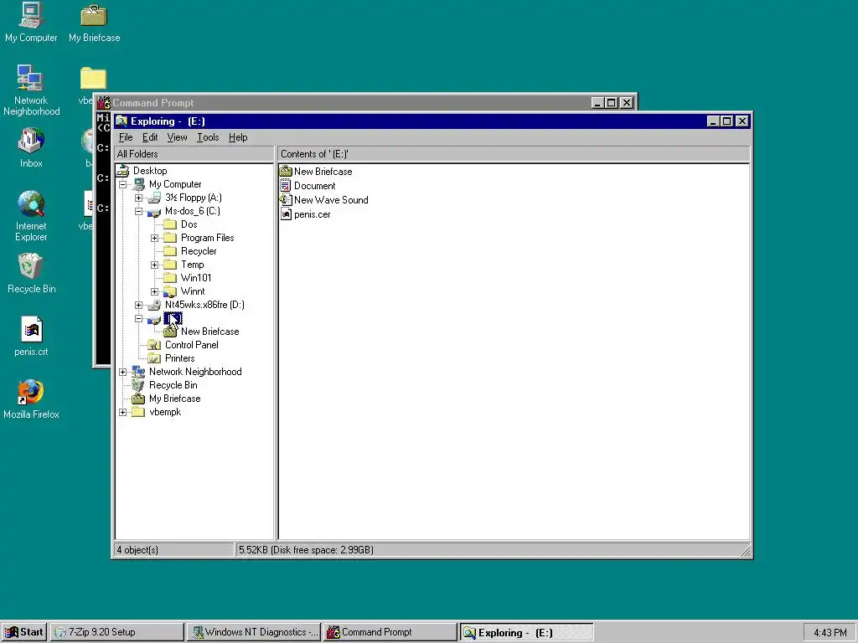
Task: Open the Tools menu
Action: (x=208, y=137)
